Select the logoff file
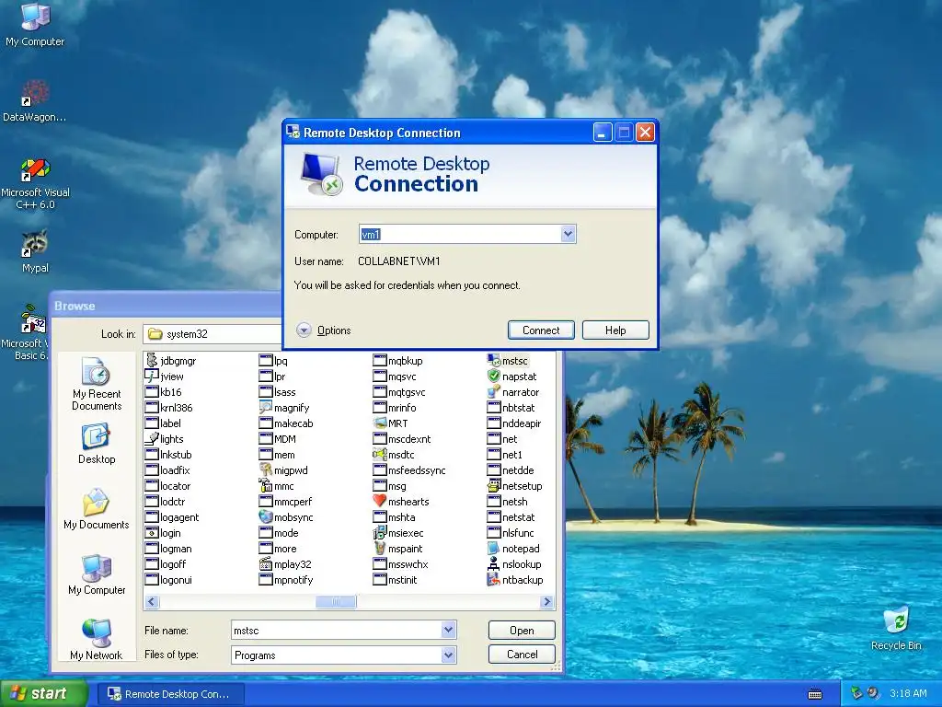The width and height of the screenshot is (942, 707). click(x=166, y=564)
